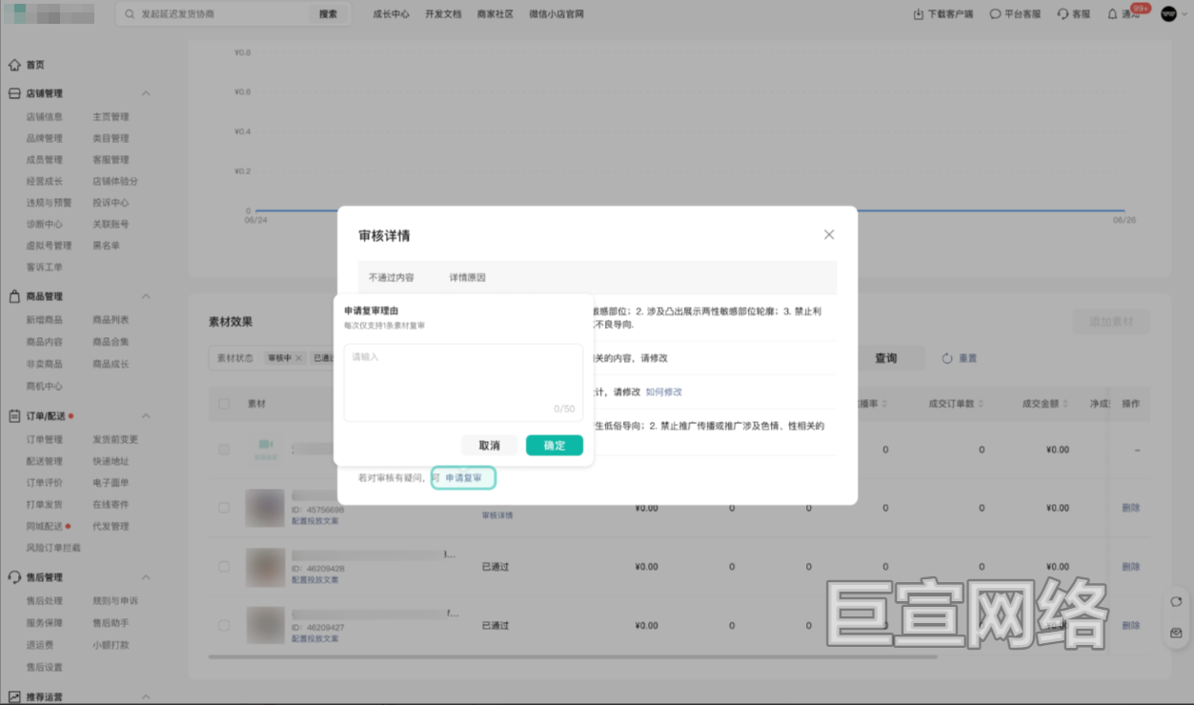Screen dimensions: 1194x705
Task: Check the row with ID 46209428
Action: coord(224,567)
